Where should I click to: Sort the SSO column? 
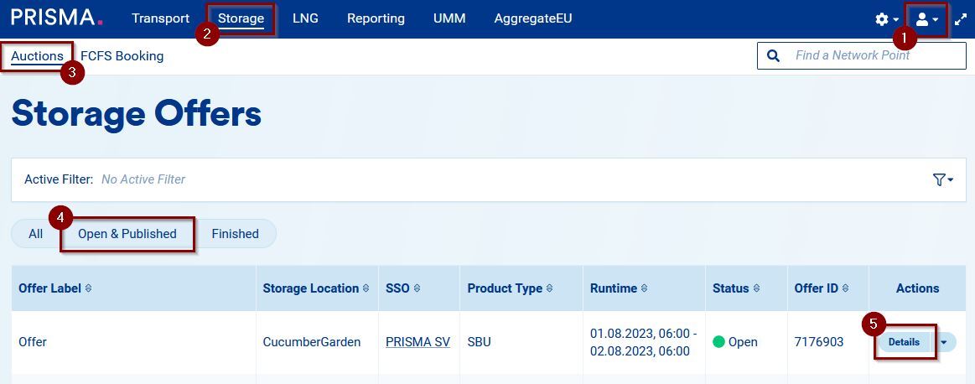coord(417,288)
